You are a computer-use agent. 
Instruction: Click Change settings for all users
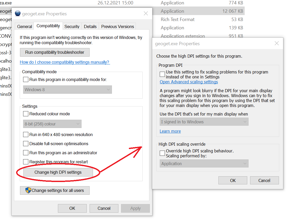click(x=55, y=191)
